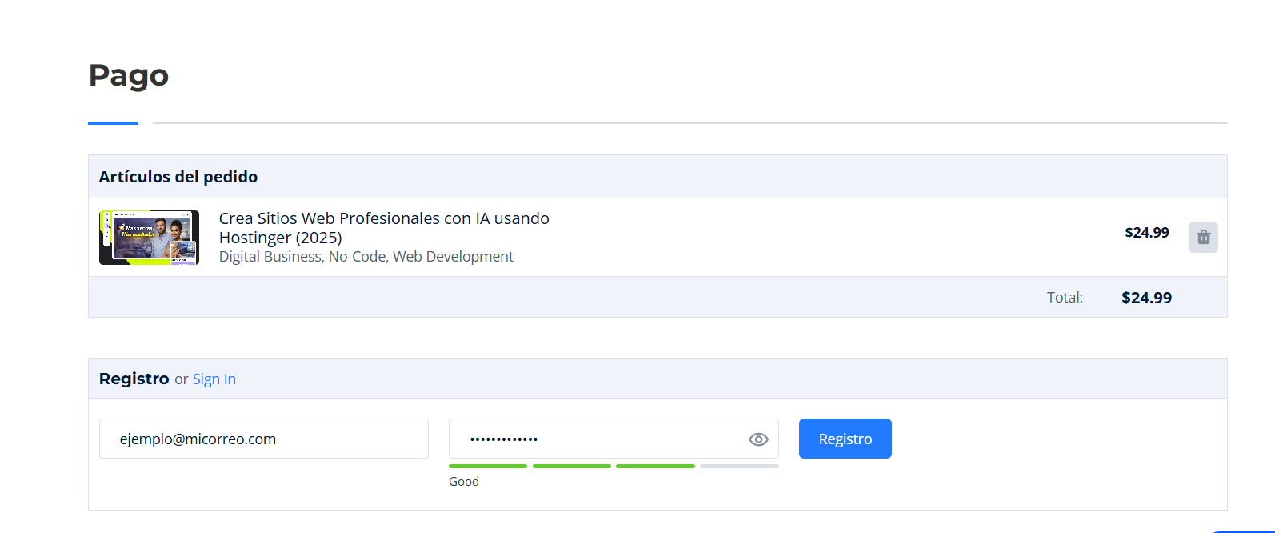This screenshot has height=533, width=1275.
Task: Click the Digital Business, No-Code categories text
Action: [x=366, y=257]
